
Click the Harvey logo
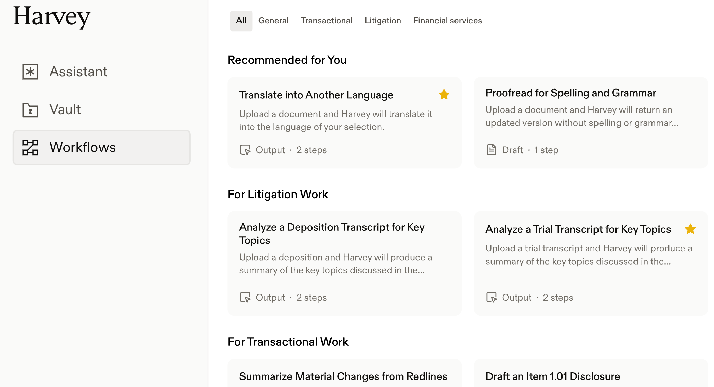coord(52,16)
